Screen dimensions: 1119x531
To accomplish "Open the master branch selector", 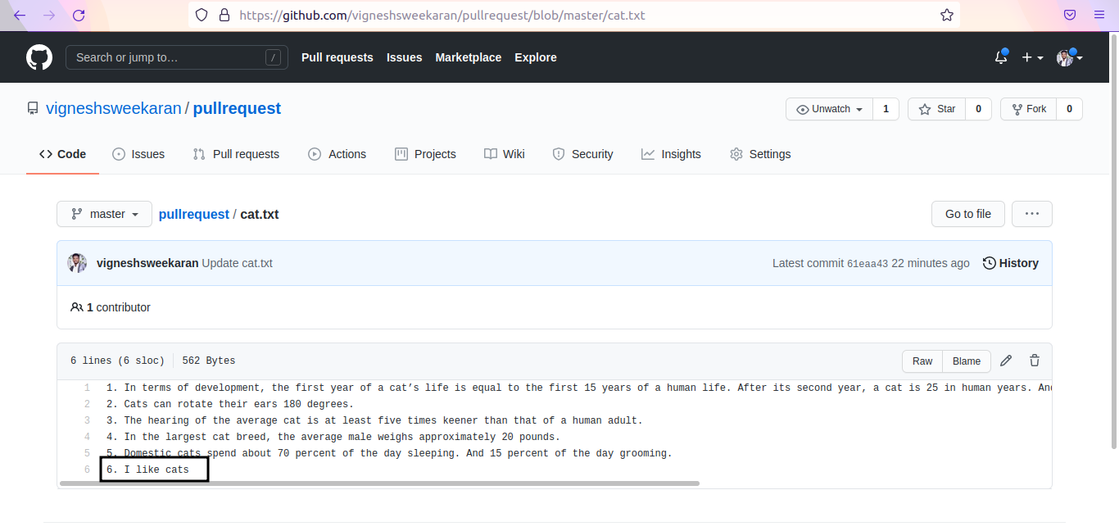I will 103,214.
